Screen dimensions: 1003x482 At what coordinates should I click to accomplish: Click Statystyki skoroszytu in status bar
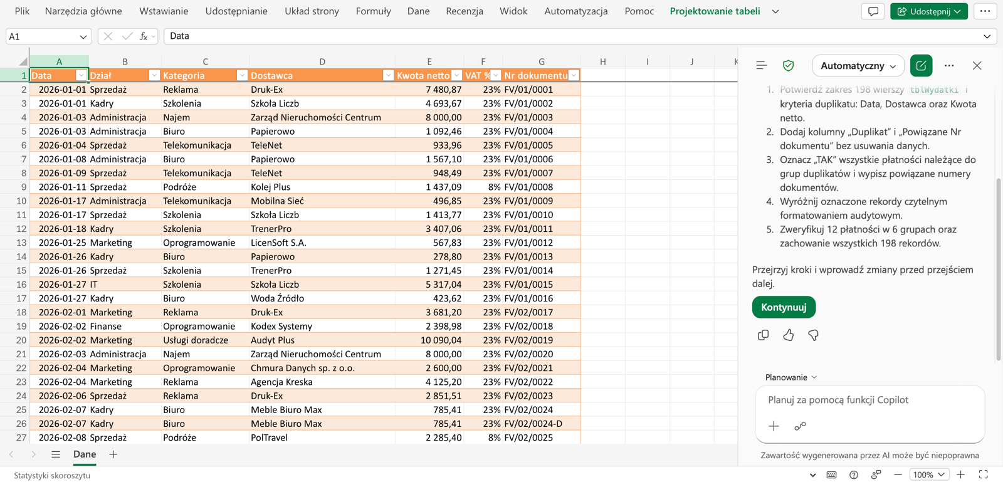[52, 475]
